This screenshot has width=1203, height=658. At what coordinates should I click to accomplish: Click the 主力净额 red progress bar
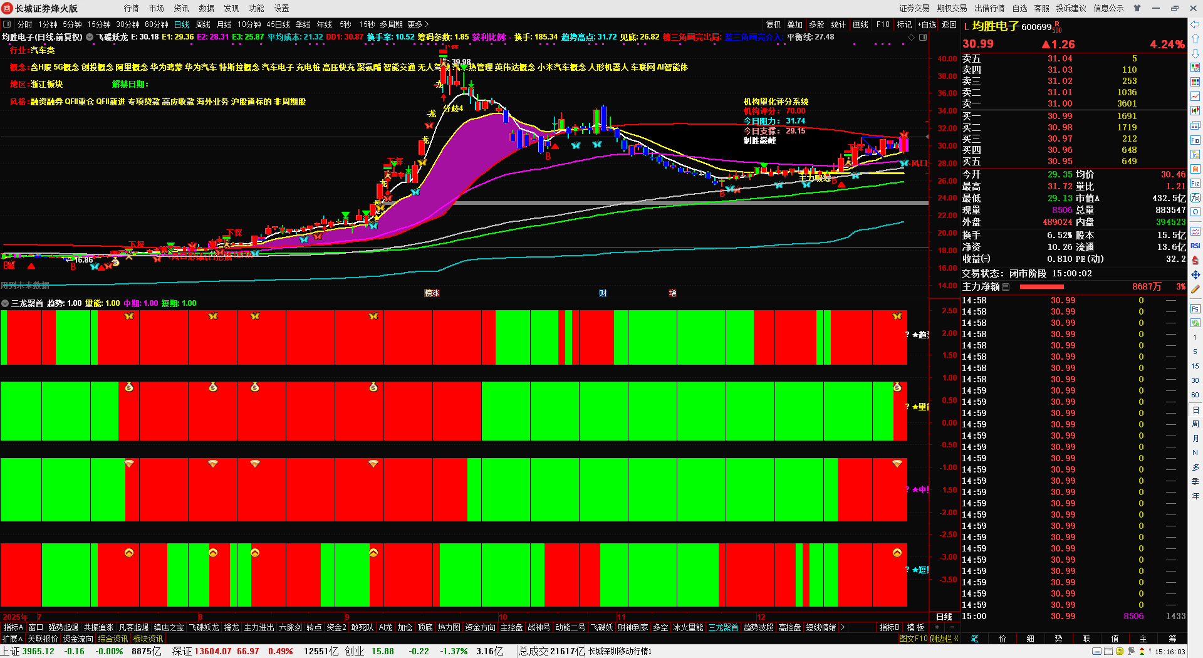pos(1042,287)
